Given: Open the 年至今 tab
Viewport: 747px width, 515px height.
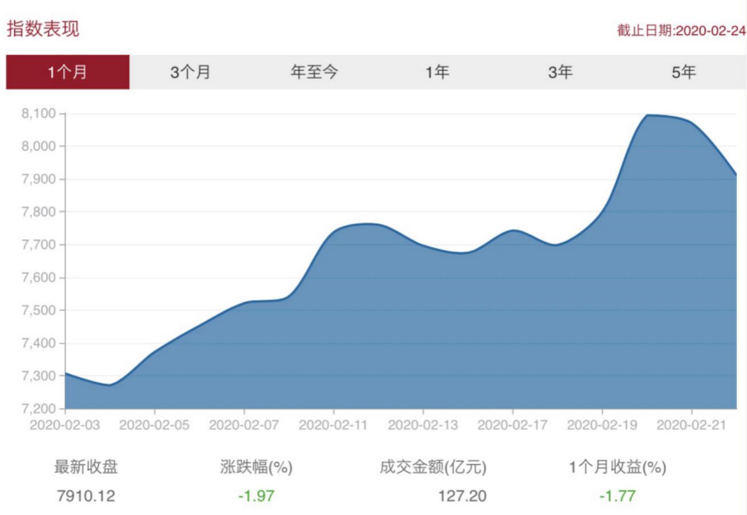Looking at the screenshot, I should click(314, 72).
